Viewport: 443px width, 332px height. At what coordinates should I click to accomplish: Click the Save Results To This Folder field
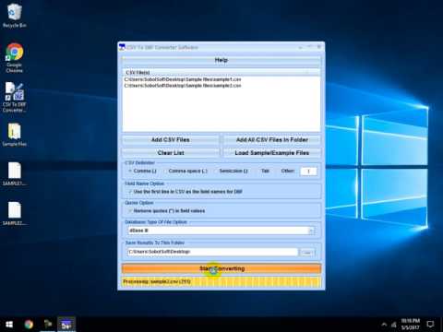212,252
